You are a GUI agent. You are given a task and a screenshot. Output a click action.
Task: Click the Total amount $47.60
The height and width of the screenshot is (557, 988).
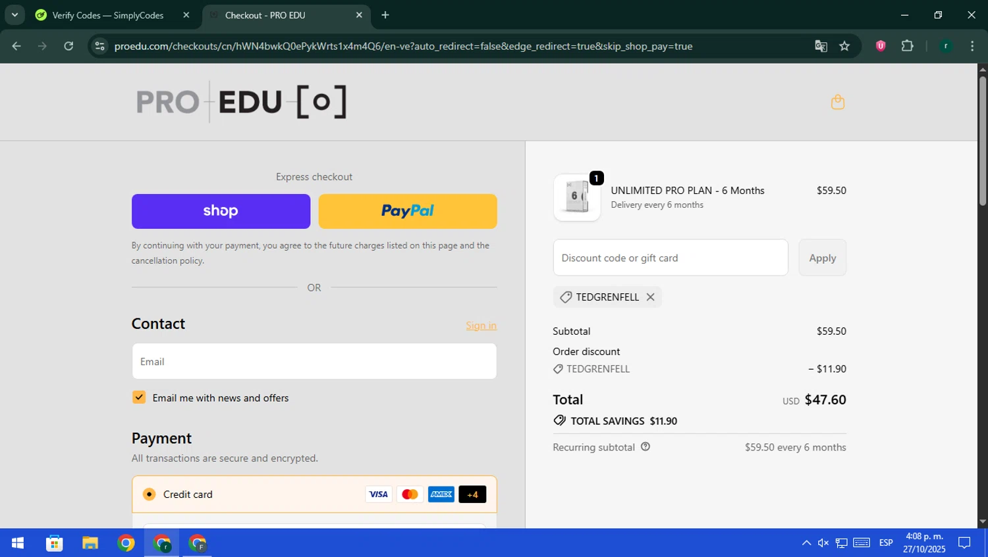[x=825, y=400]
